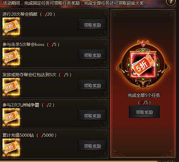
Task: View 8折 coupon icon for 累计充值5000钻
Action: point(11,148)
